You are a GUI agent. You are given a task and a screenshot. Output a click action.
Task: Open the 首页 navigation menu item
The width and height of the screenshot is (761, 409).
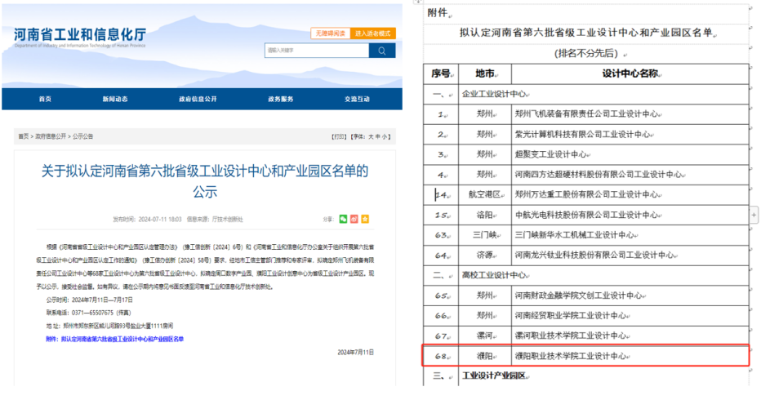(45, 99)
